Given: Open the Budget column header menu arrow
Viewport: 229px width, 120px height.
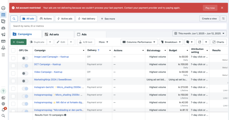Looking at the screenshot, I should (x=187, y=50).
